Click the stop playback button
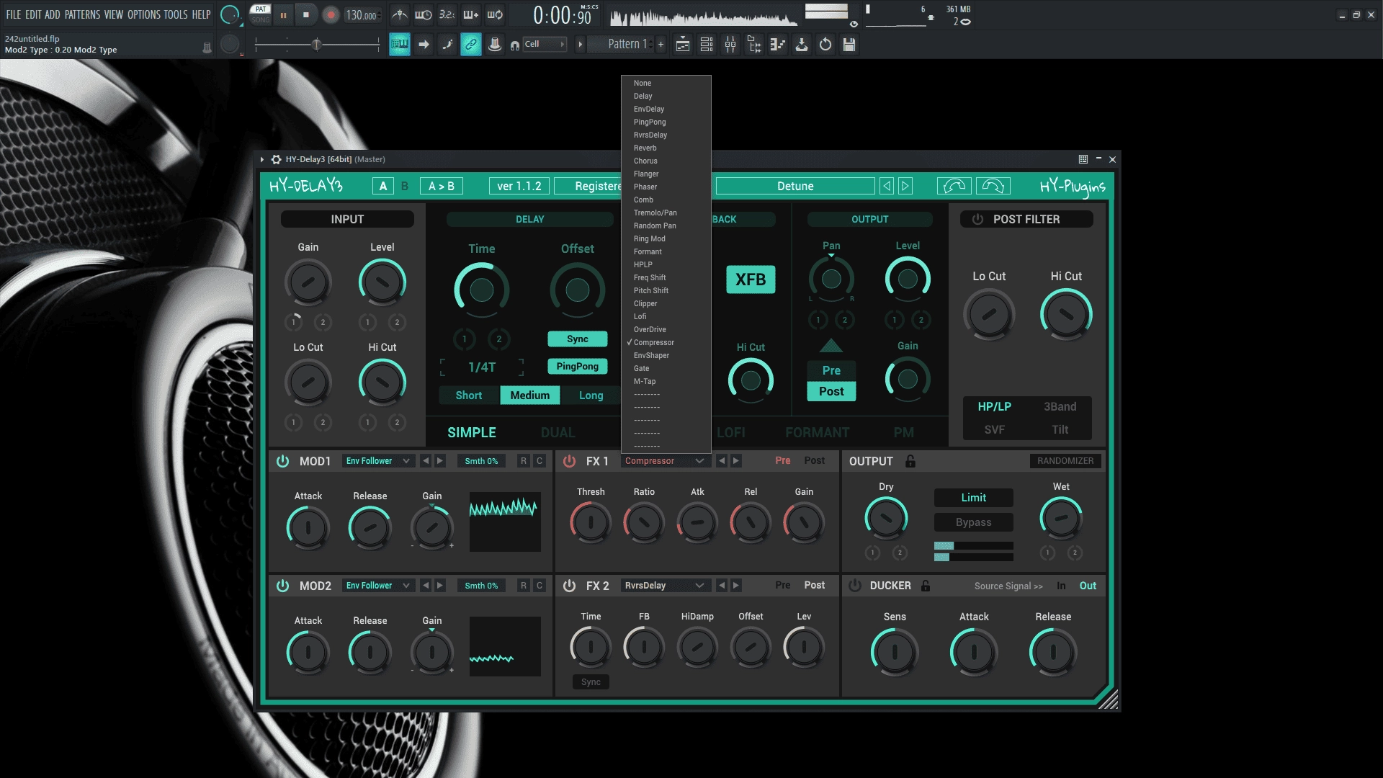 [306, 14]
